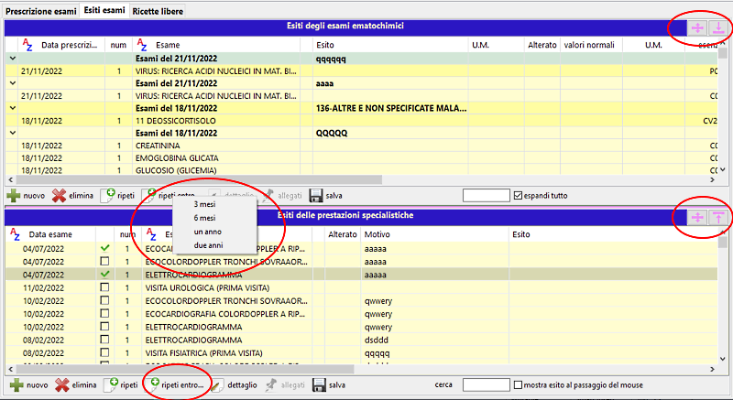Click the text field beside espandi tutto
Image resolution: width=733 pixels, height=400 pixels.
(x=487, y=196)
